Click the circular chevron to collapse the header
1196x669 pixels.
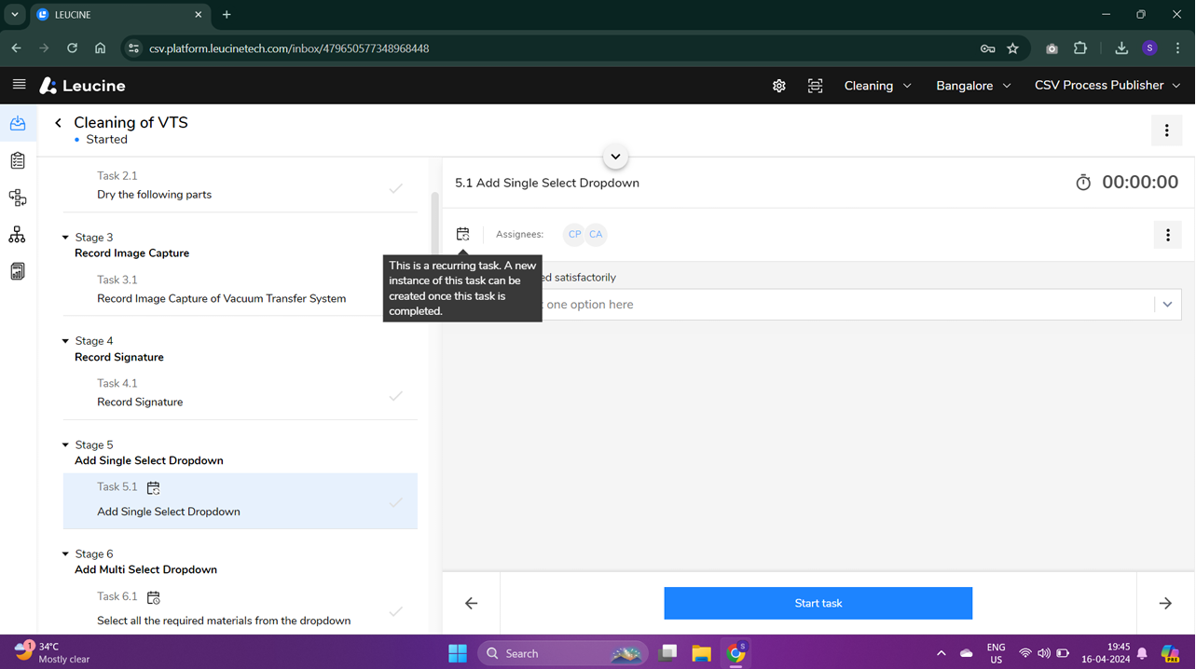pyautogui.click(x=615, y=157)
